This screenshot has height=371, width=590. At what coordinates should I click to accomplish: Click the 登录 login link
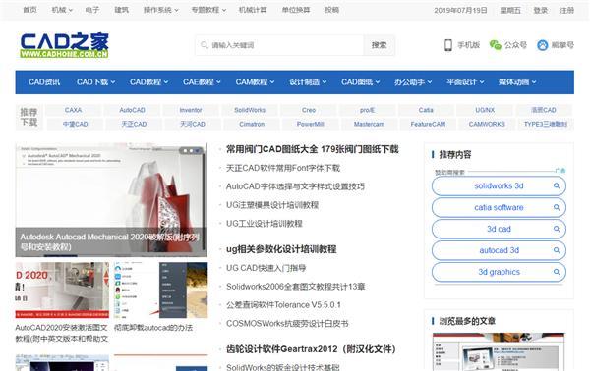coord(540,10)
